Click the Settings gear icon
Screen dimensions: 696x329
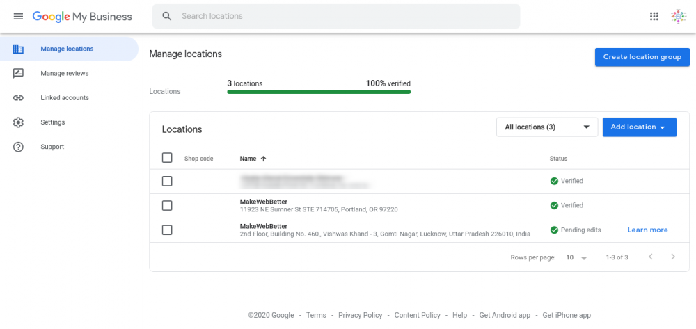tap(19, 122)
